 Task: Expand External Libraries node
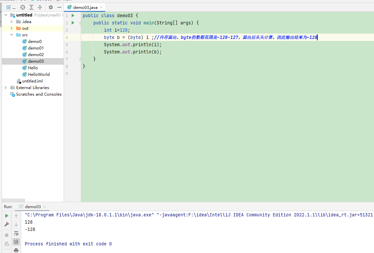tap(6, 88)
